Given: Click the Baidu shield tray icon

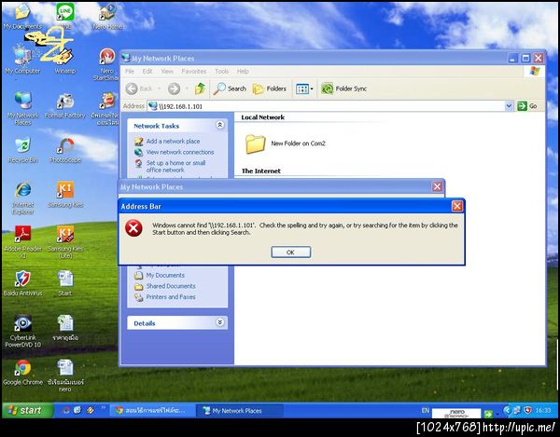Looking at the screenshot, I should coord(528,410).
